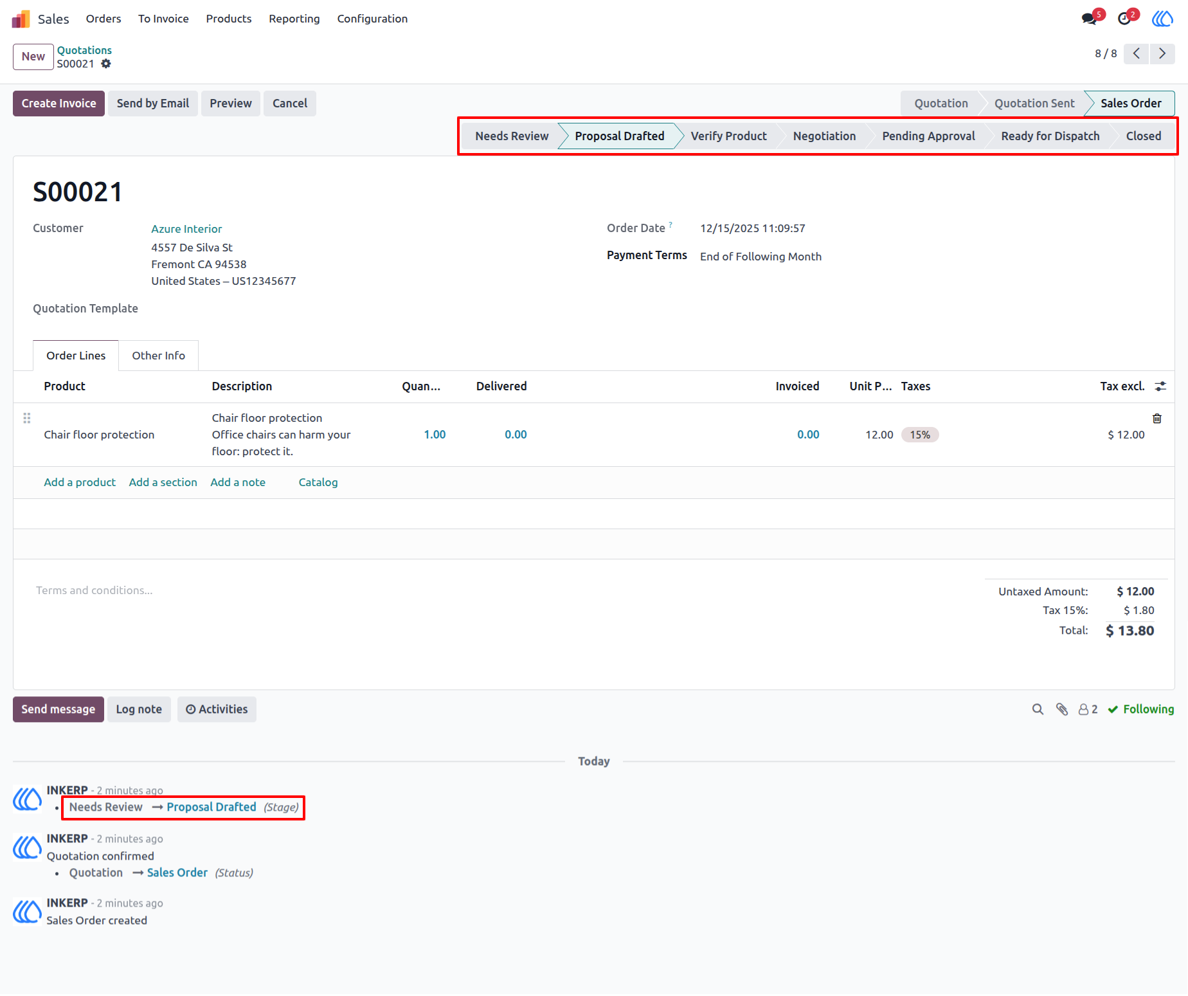Set stage to Ready for Dispatch

click(x=1050, y=136)
